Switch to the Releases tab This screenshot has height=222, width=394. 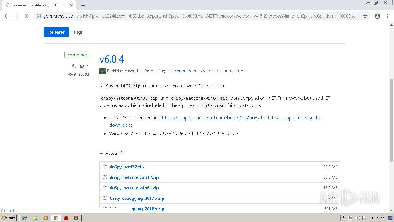pyautogui.click(x=56, y=32)
